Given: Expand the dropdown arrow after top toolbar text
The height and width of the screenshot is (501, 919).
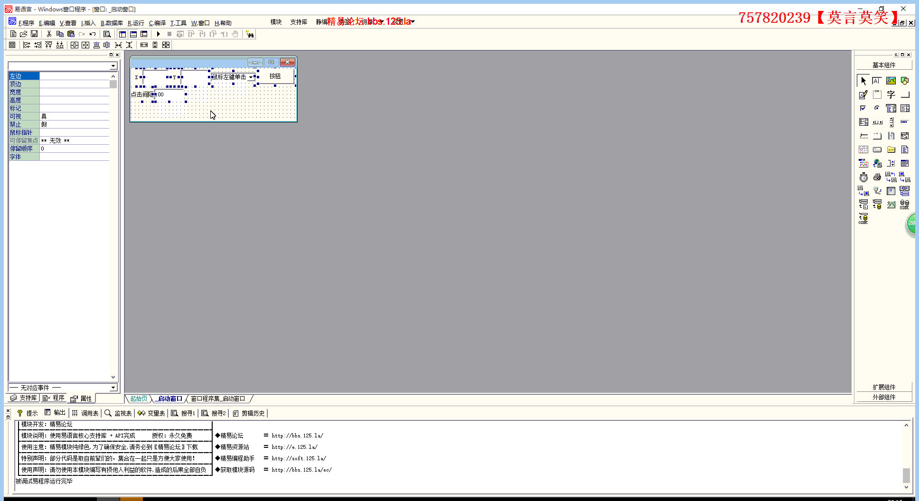Looking at the screenshot, I should tap(413, 21).
